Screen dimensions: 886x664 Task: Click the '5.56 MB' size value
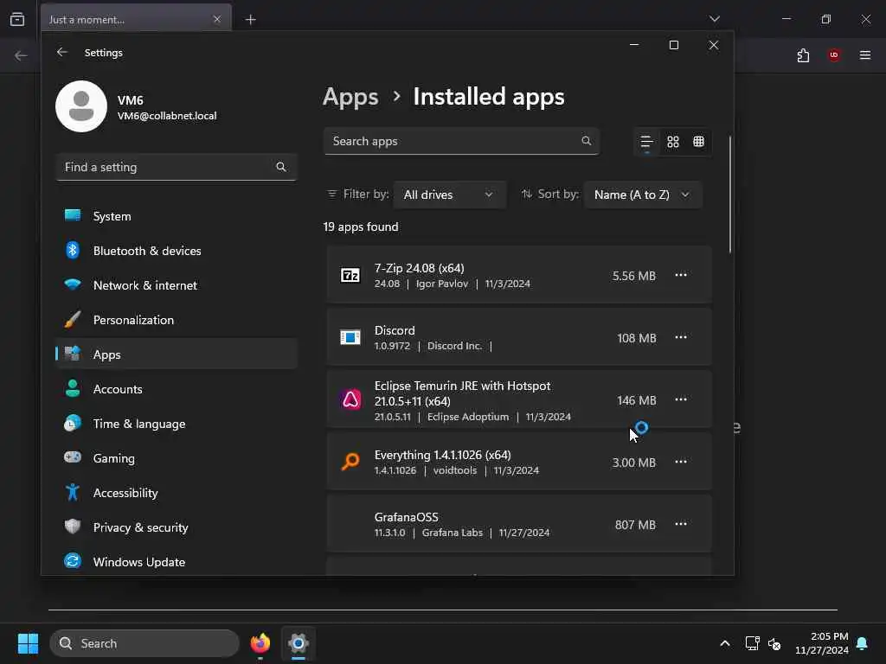pos(634,276)
